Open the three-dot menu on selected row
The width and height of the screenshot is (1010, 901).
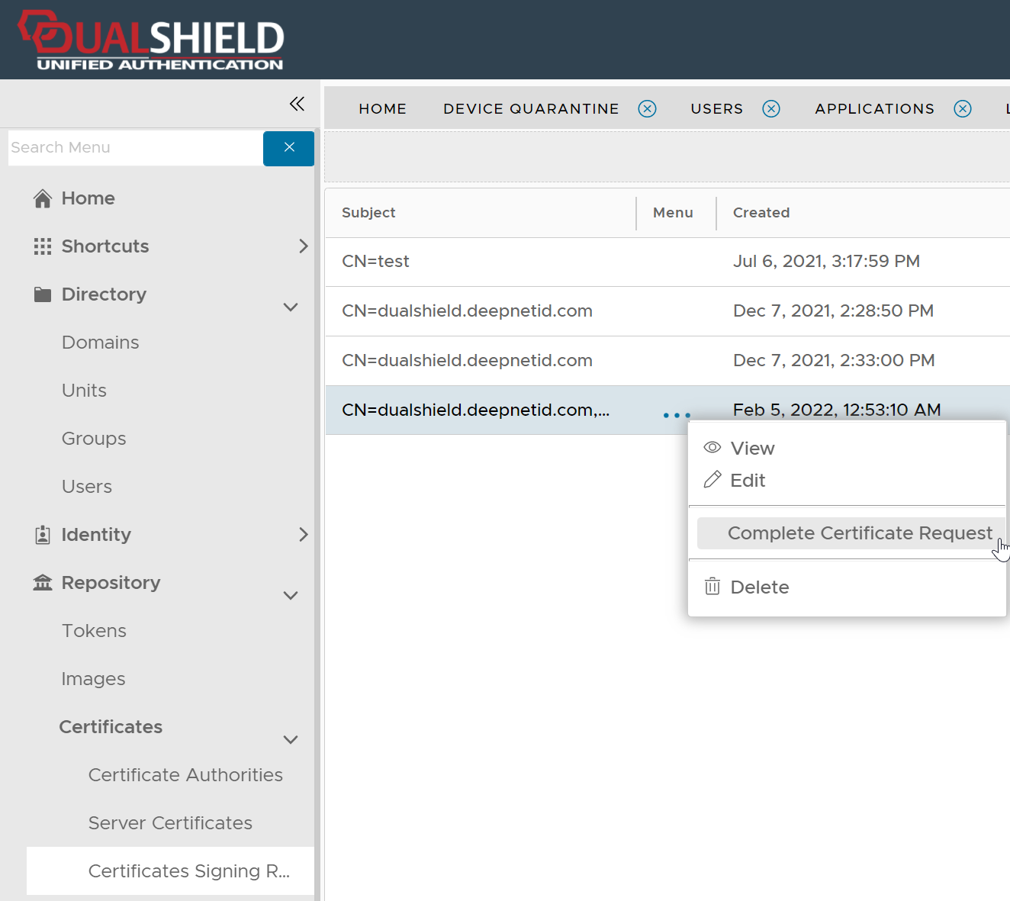click(x=677, y=415)
